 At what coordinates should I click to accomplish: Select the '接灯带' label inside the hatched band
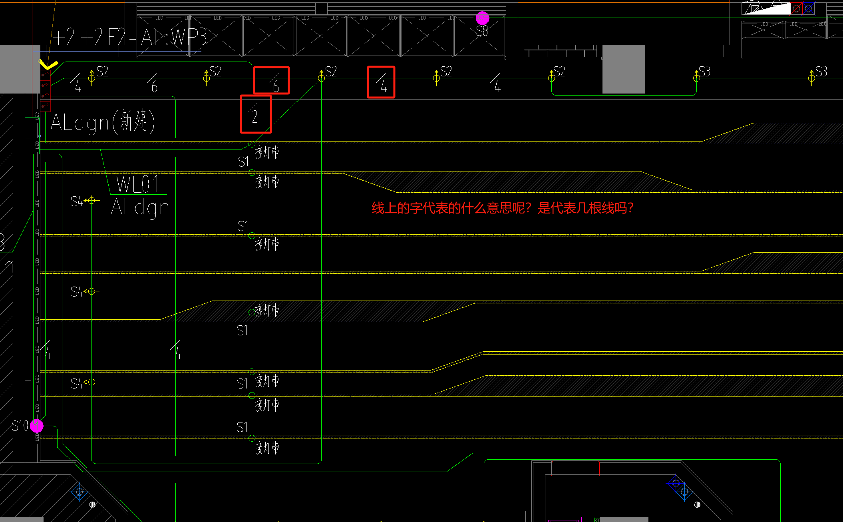coord(267,310)
